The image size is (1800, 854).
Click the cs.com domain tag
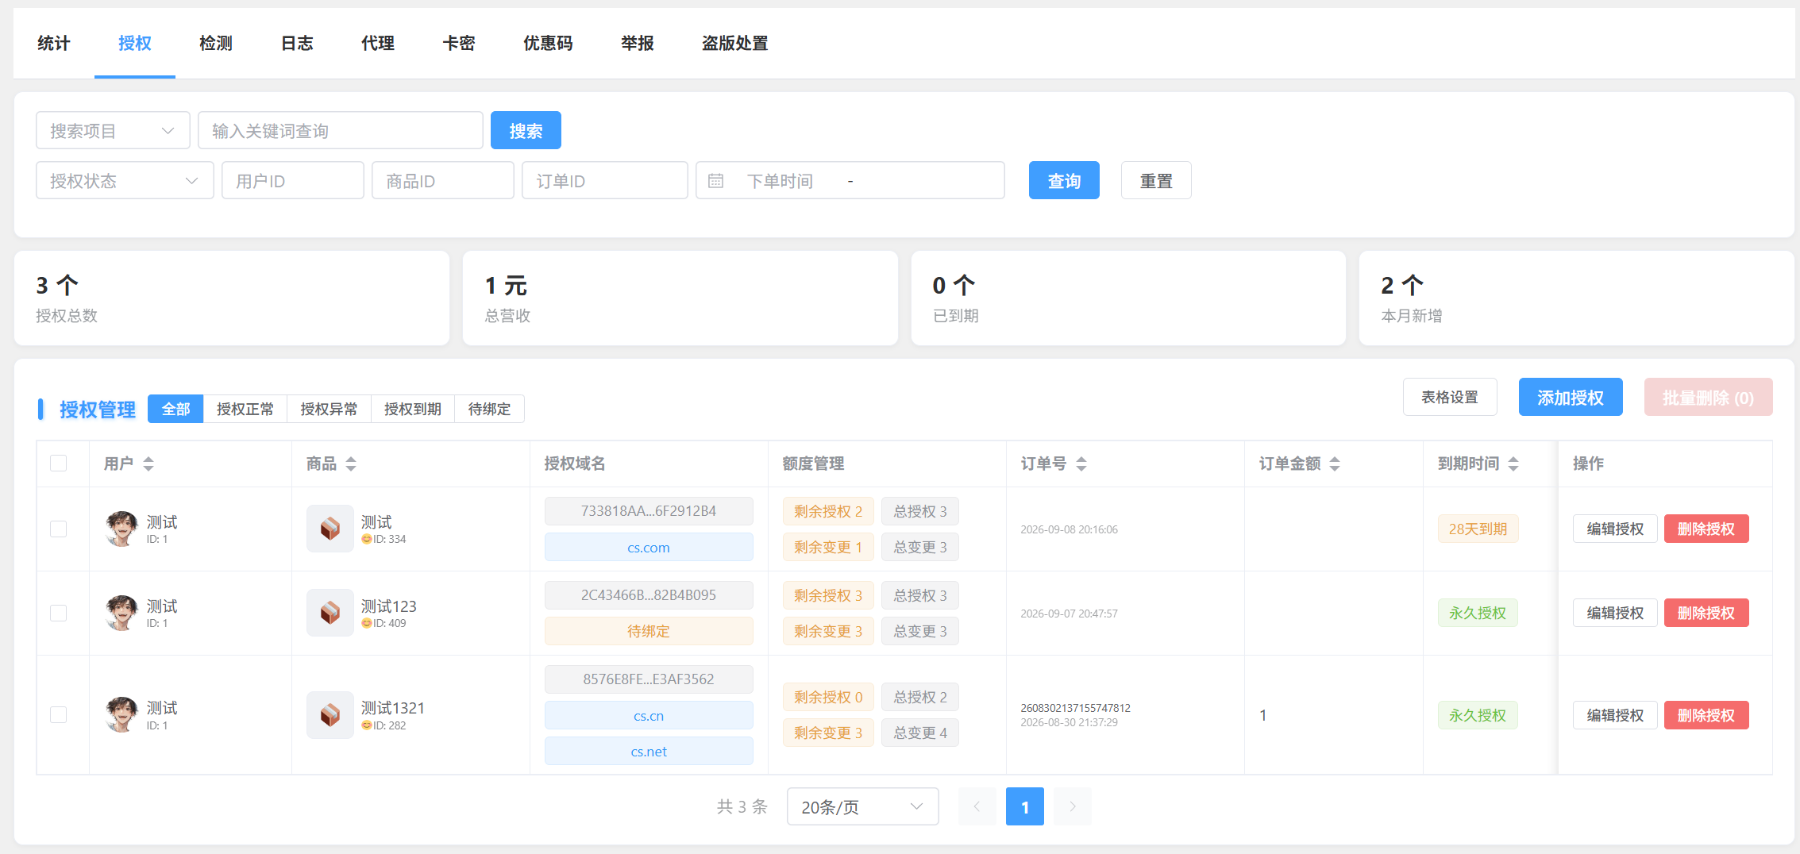click(x=649, y=547)
